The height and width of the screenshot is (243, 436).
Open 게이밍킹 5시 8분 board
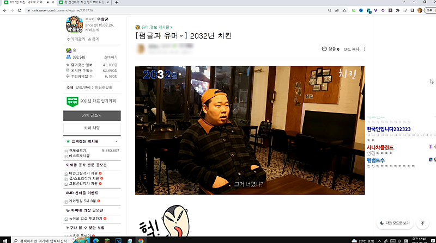tap(82, 201)
